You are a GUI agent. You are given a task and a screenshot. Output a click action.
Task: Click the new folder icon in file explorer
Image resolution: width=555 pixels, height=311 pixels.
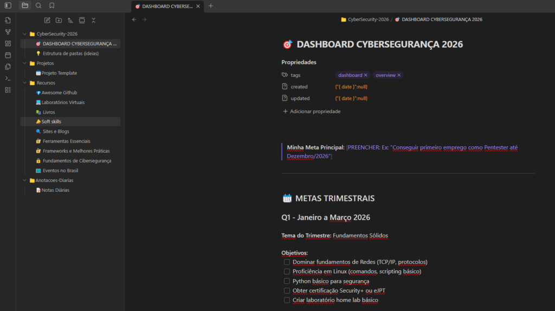[x=59, y=20]
